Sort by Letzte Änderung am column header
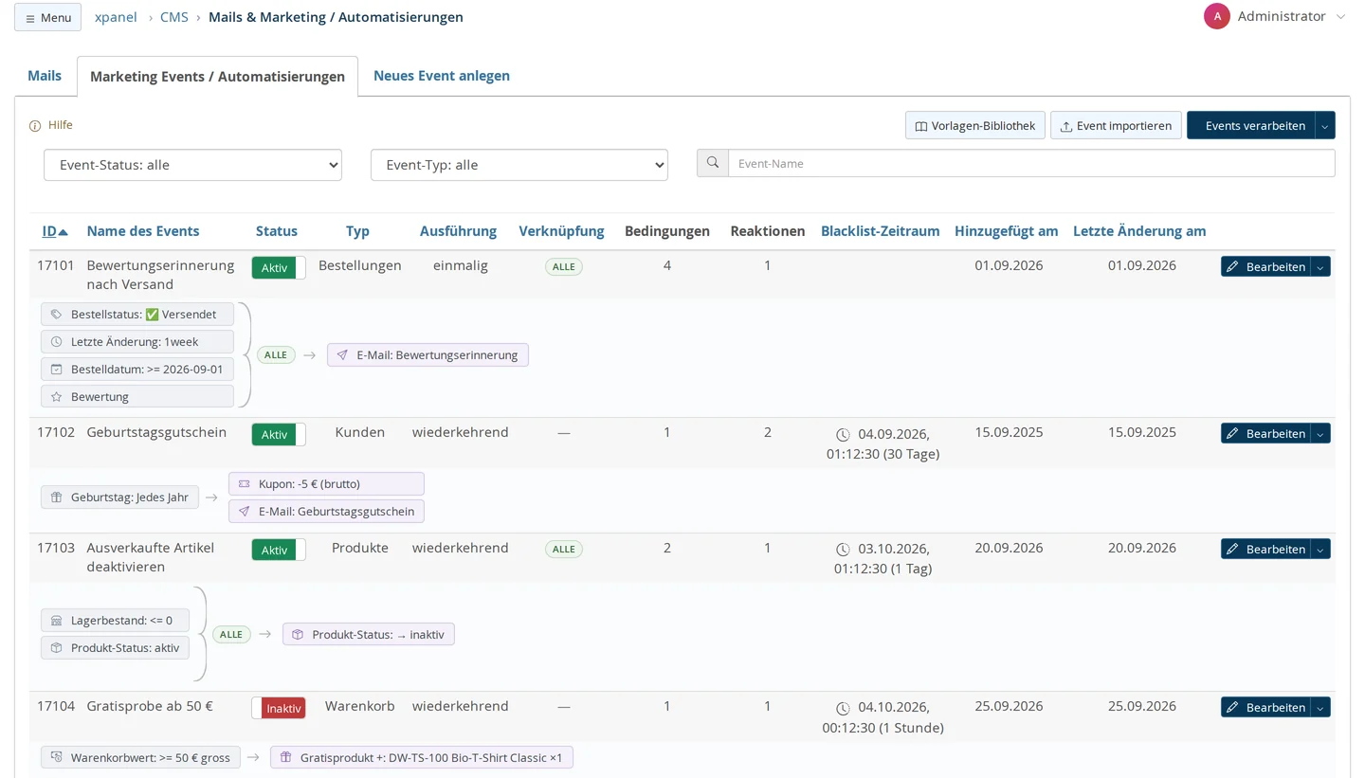1365x778 pixels. click(x=1139, y=231)
